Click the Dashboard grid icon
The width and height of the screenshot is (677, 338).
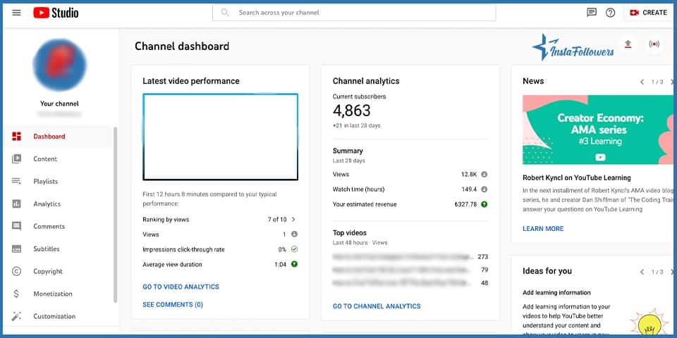(x=16, y=136)
